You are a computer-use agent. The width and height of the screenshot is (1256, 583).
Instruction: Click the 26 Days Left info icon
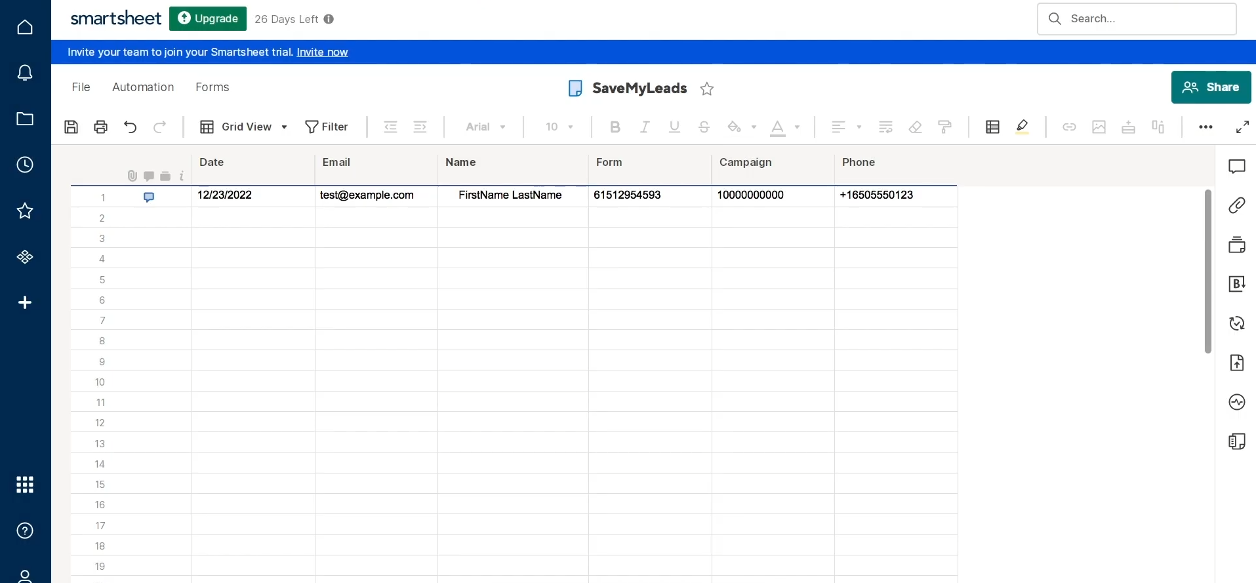click(x=329, y=19)
